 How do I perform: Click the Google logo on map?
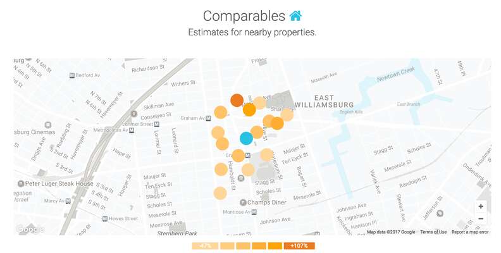pyautogui.click(x=30, y=229)
